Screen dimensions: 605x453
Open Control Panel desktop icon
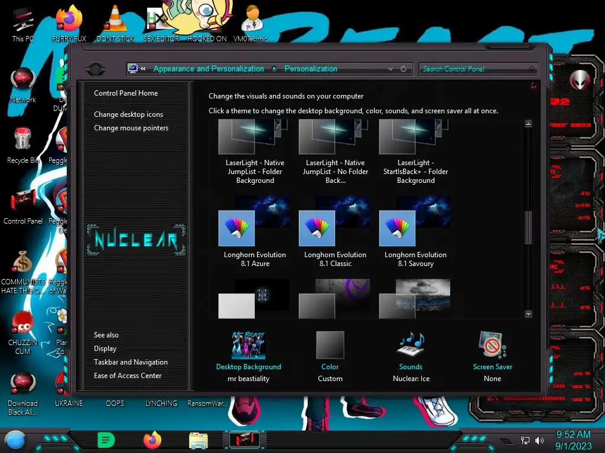click(x=23, y=206)
